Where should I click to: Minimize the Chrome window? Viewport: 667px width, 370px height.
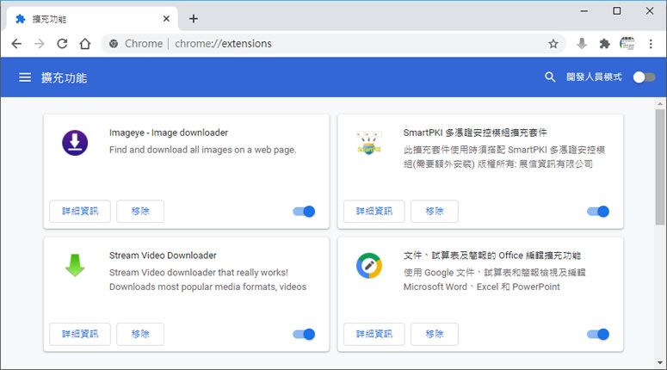[x=584, y=11]
